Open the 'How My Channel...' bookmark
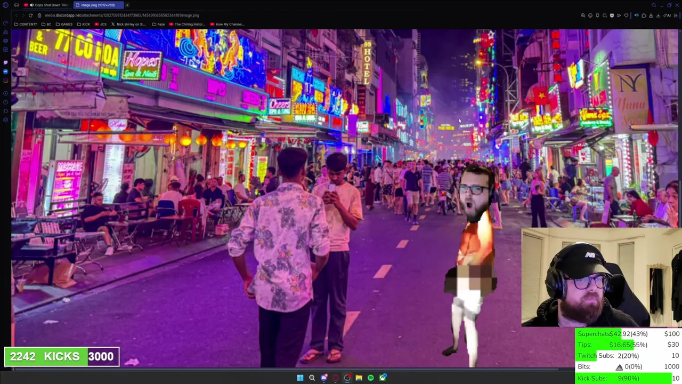The height and width of the screenshot is (384, 682). [x=227, y=24]
